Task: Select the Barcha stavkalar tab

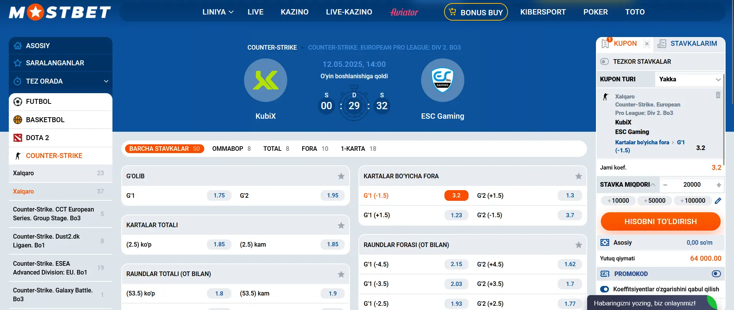Action: point(164,149)
